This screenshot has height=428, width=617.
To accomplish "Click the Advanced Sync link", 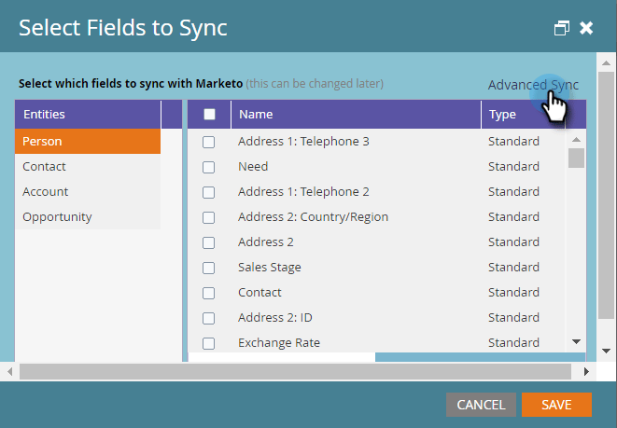I will 533,85.
